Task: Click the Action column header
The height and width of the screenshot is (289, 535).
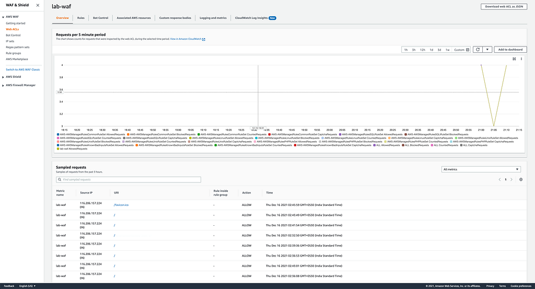Action: pyautogui.click(x=247, y=193)
